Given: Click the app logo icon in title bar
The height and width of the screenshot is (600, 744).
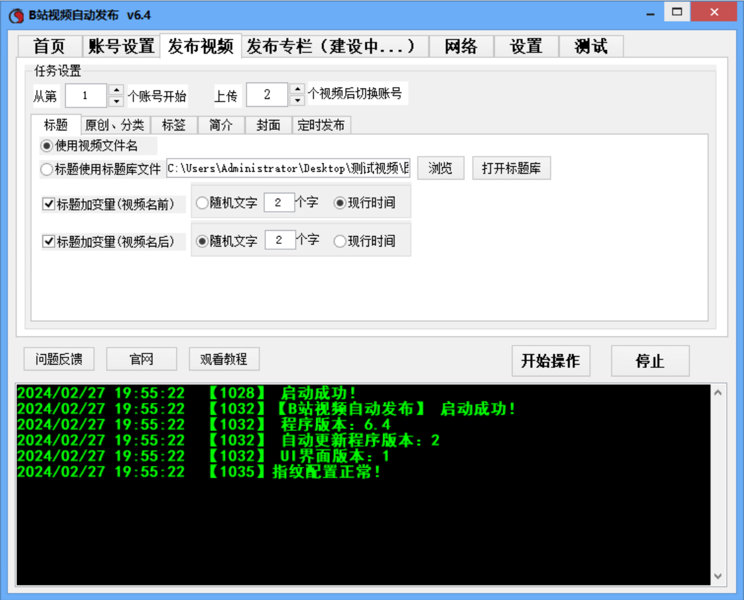Looking at the screenshot, I should [x=16, y=16].
